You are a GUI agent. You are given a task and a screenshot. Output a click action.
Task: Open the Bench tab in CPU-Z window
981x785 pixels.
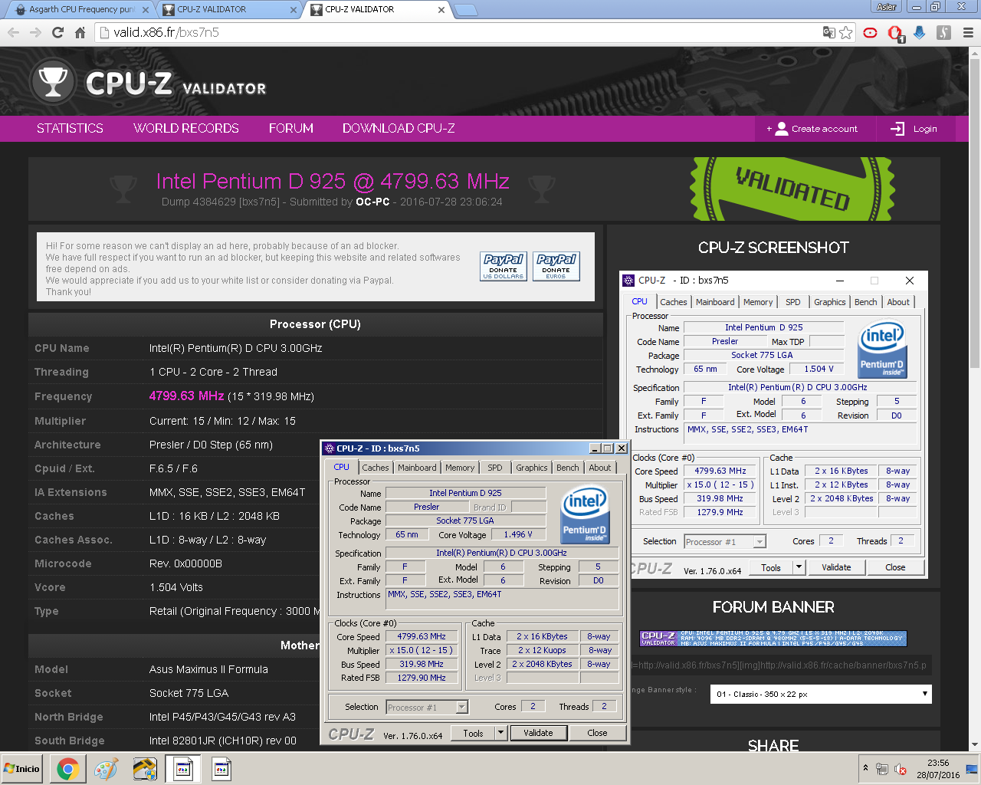[x=568, y=468]
